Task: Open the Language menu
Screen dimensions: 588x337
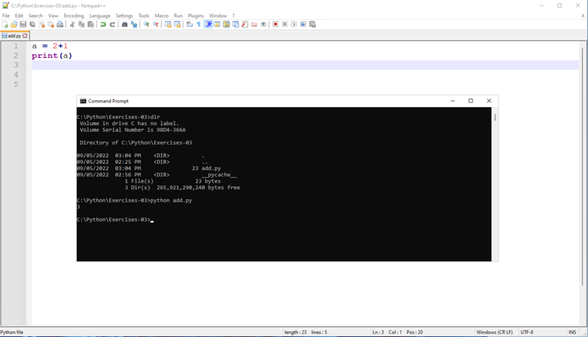Action: click(x=99, y=16)
